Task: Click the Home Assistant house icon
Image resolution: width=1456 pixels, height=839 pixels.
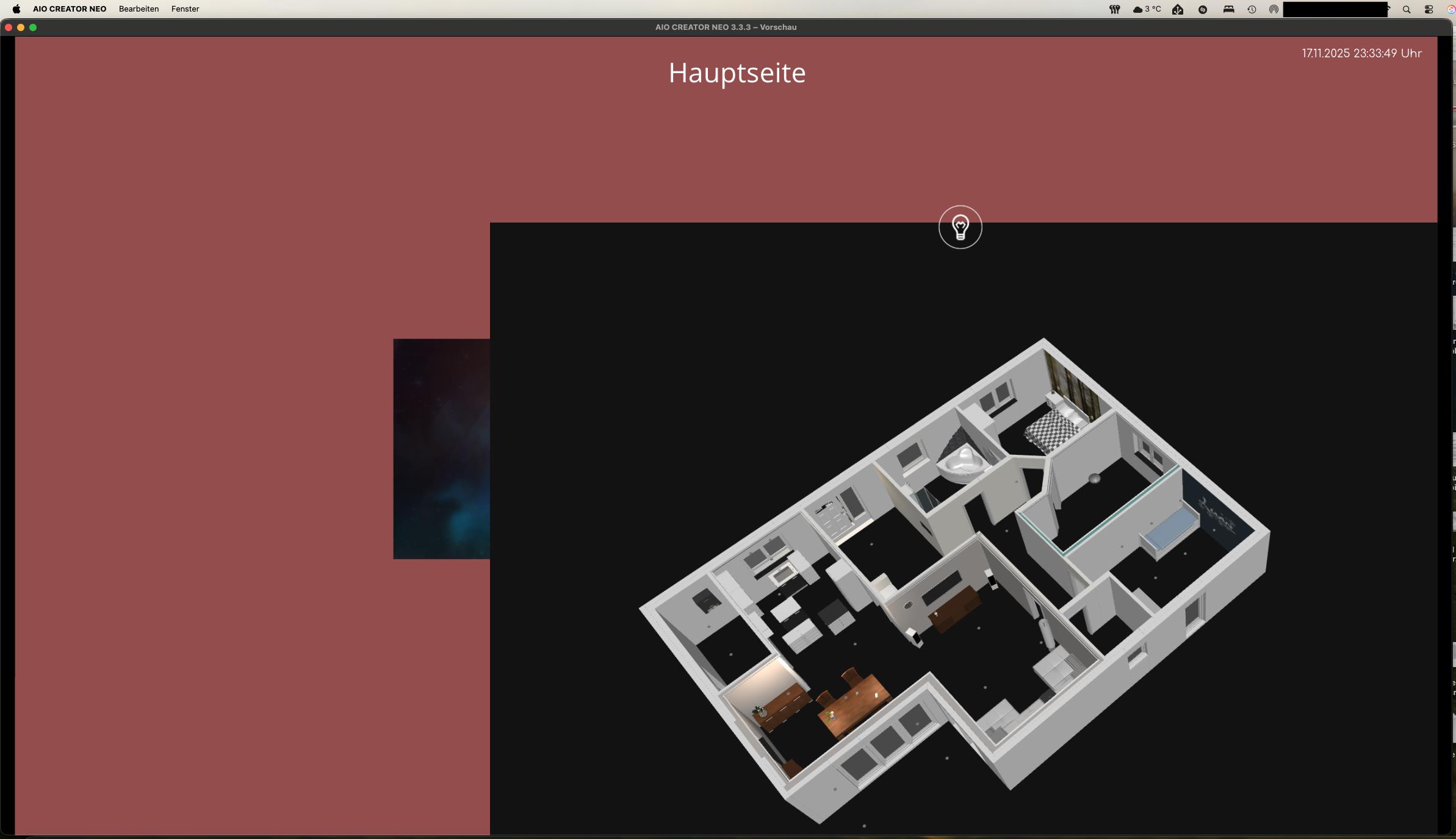Action: [x=1178, y=9]
